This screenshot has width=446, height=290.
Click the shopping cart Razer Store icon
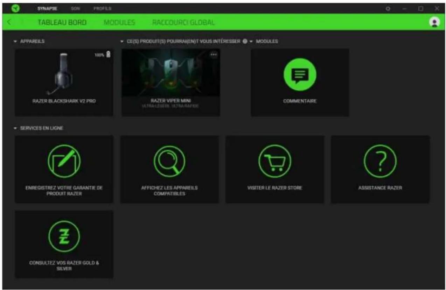(275, 161)
